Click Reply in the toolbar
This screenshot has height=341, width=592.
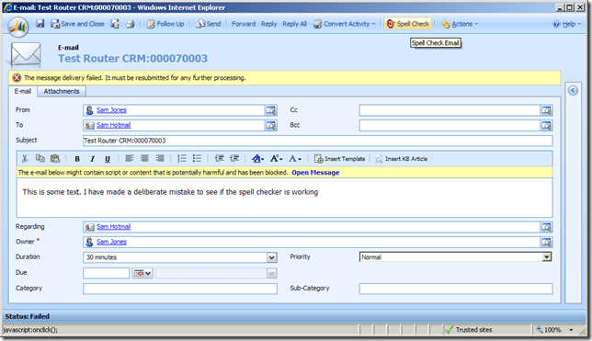click(x=268, y=24)
